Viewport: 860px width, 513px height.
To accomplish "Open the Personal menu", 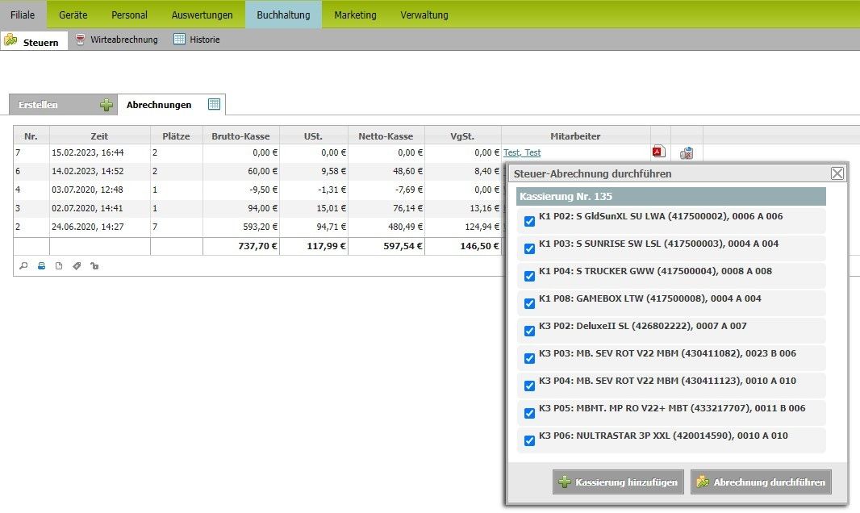I will coord(129,15).
